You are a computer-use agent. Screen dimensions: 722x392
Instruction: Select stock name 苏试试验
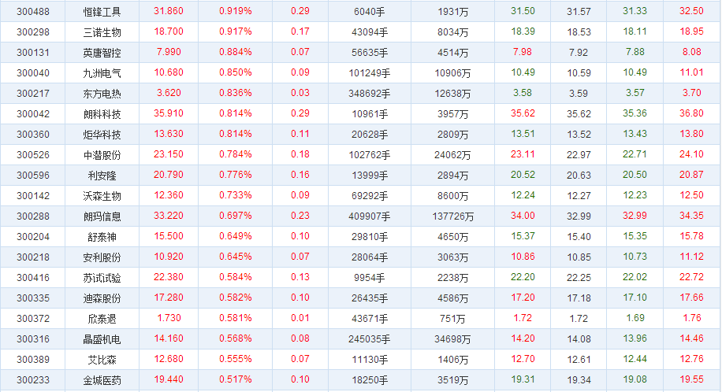pyautogui.click(x=102, y=278)
